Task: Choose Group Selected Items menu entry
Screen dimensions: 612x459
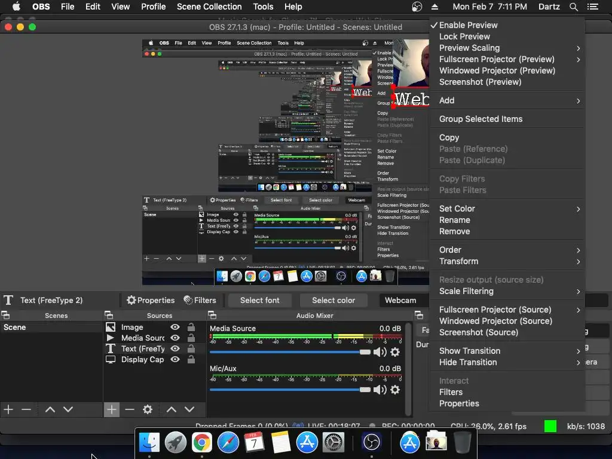Action: [507, 119]
